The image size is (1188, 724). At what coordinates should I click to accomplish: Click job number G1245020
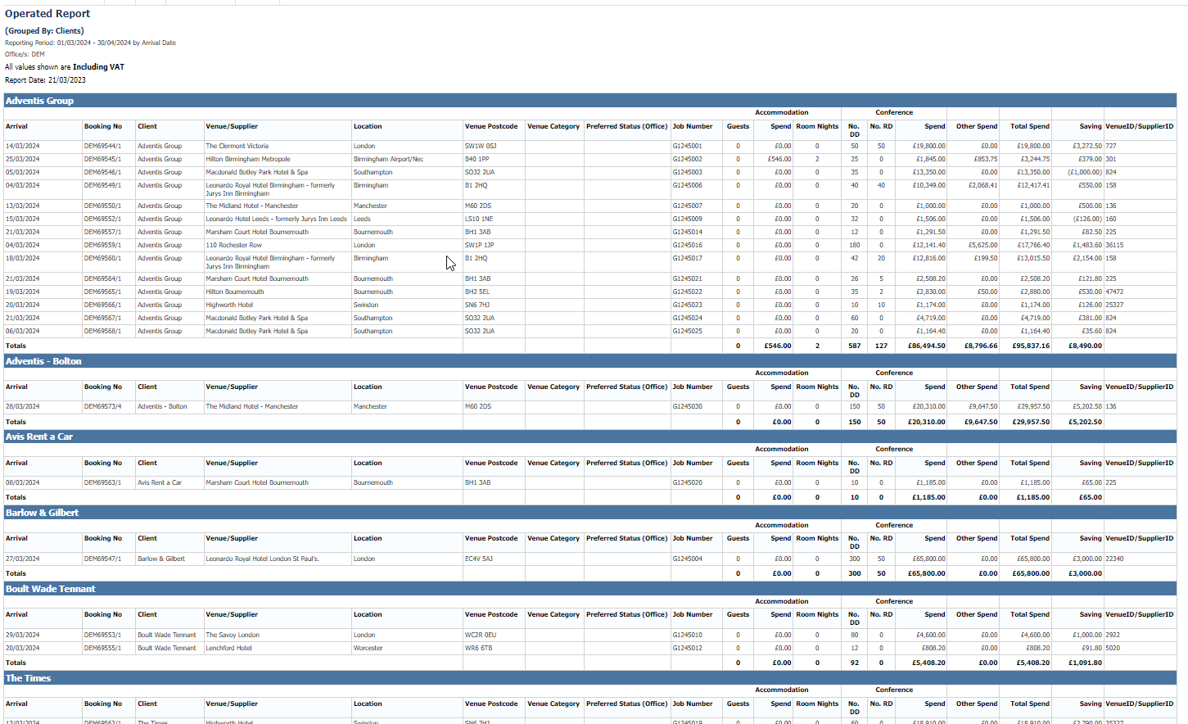(687, 482)
